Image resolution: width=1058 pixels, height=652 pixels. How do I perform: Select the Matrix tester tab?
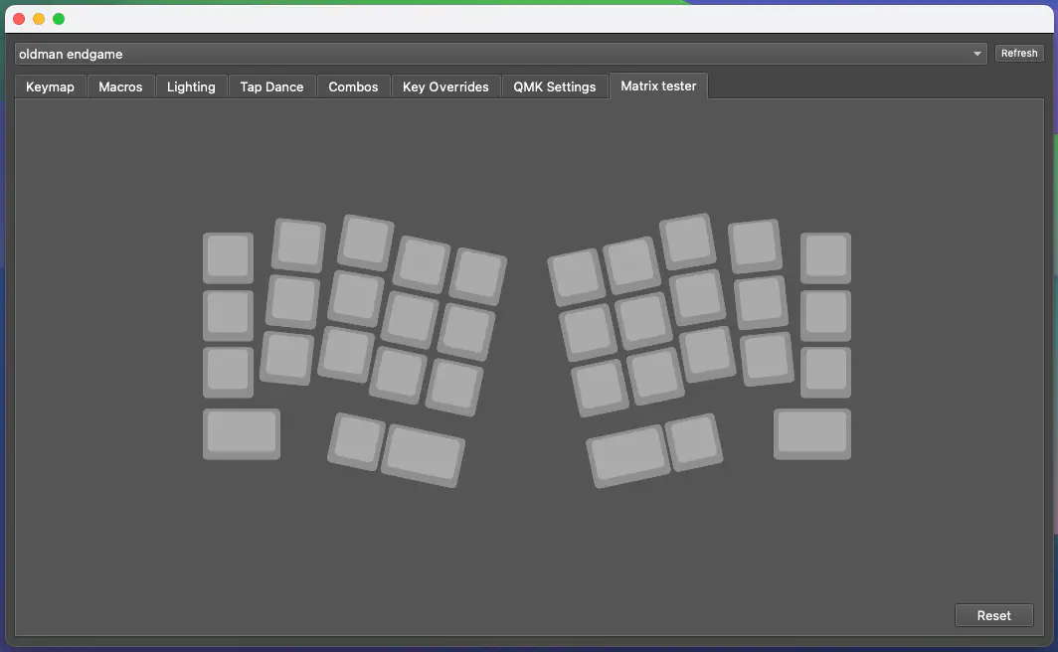click(658, 85)
